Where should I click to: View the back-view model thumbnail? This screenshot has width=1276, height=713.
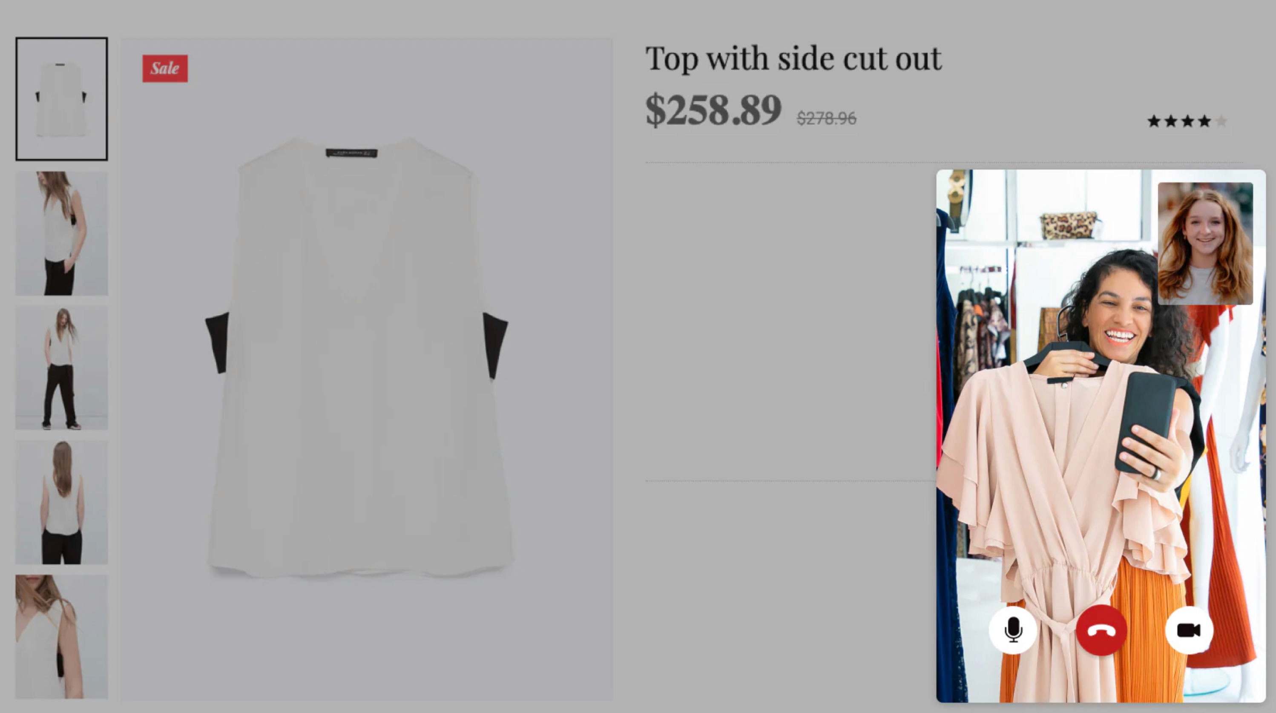tap(61, 503)
